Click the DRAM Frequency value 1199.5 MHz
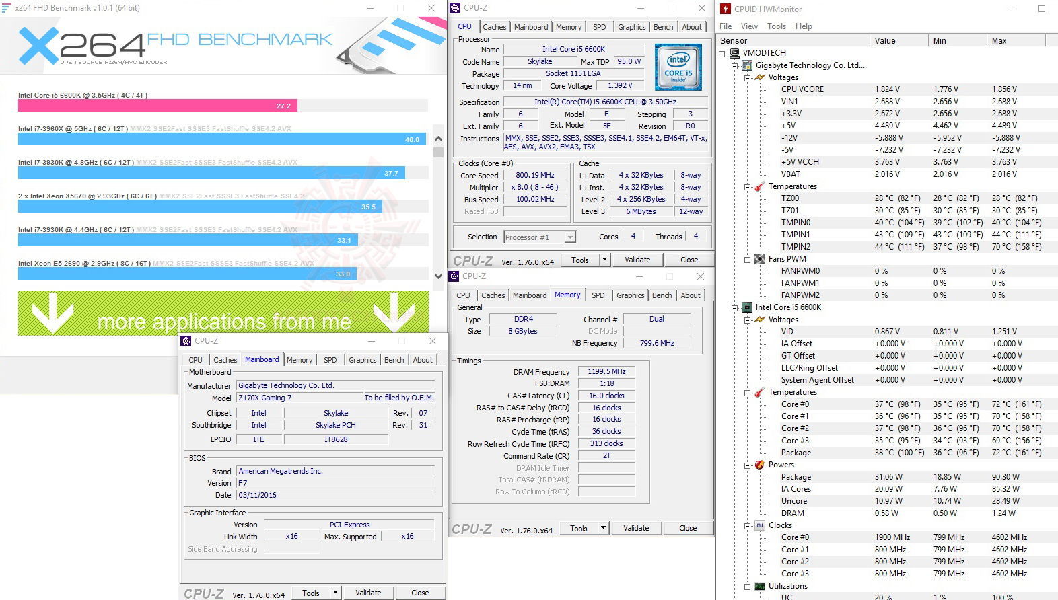This screenshot has height=600, width=1058. point(606,371)
